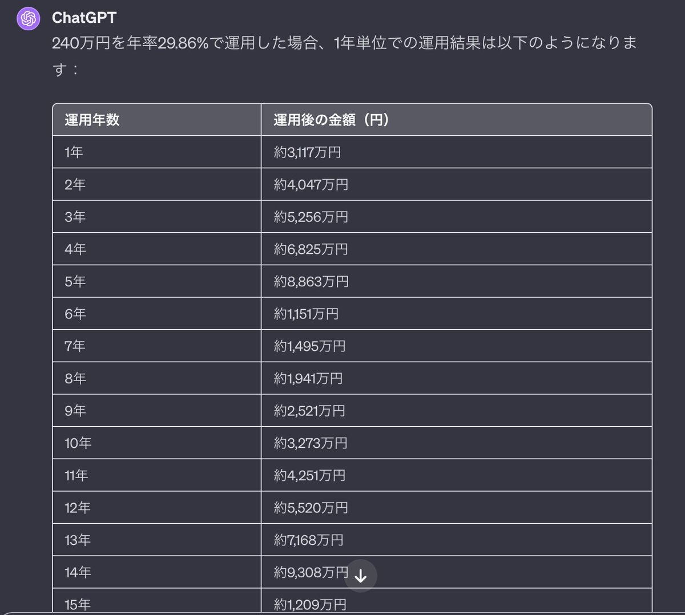Click the 約1,495万円 value cell
The width and height of the screenshot is (685, 615).
(309, 346)
